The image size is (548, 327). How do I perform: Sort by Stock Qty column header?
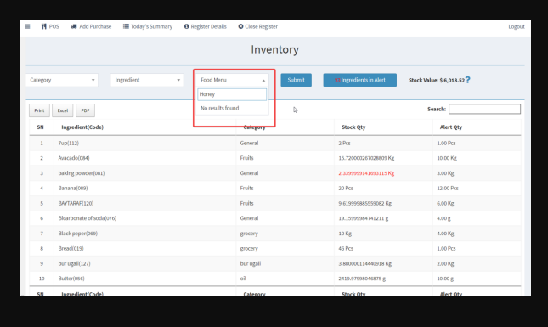coord(353,127)
